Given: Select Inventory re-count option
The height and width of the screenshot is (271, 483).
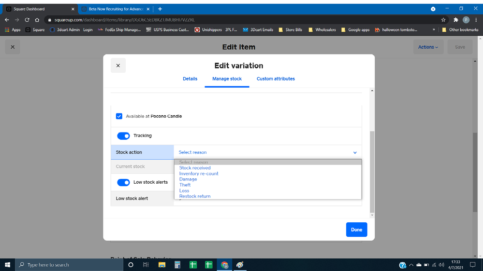Looking at the screenshot, I should (199, 174).
